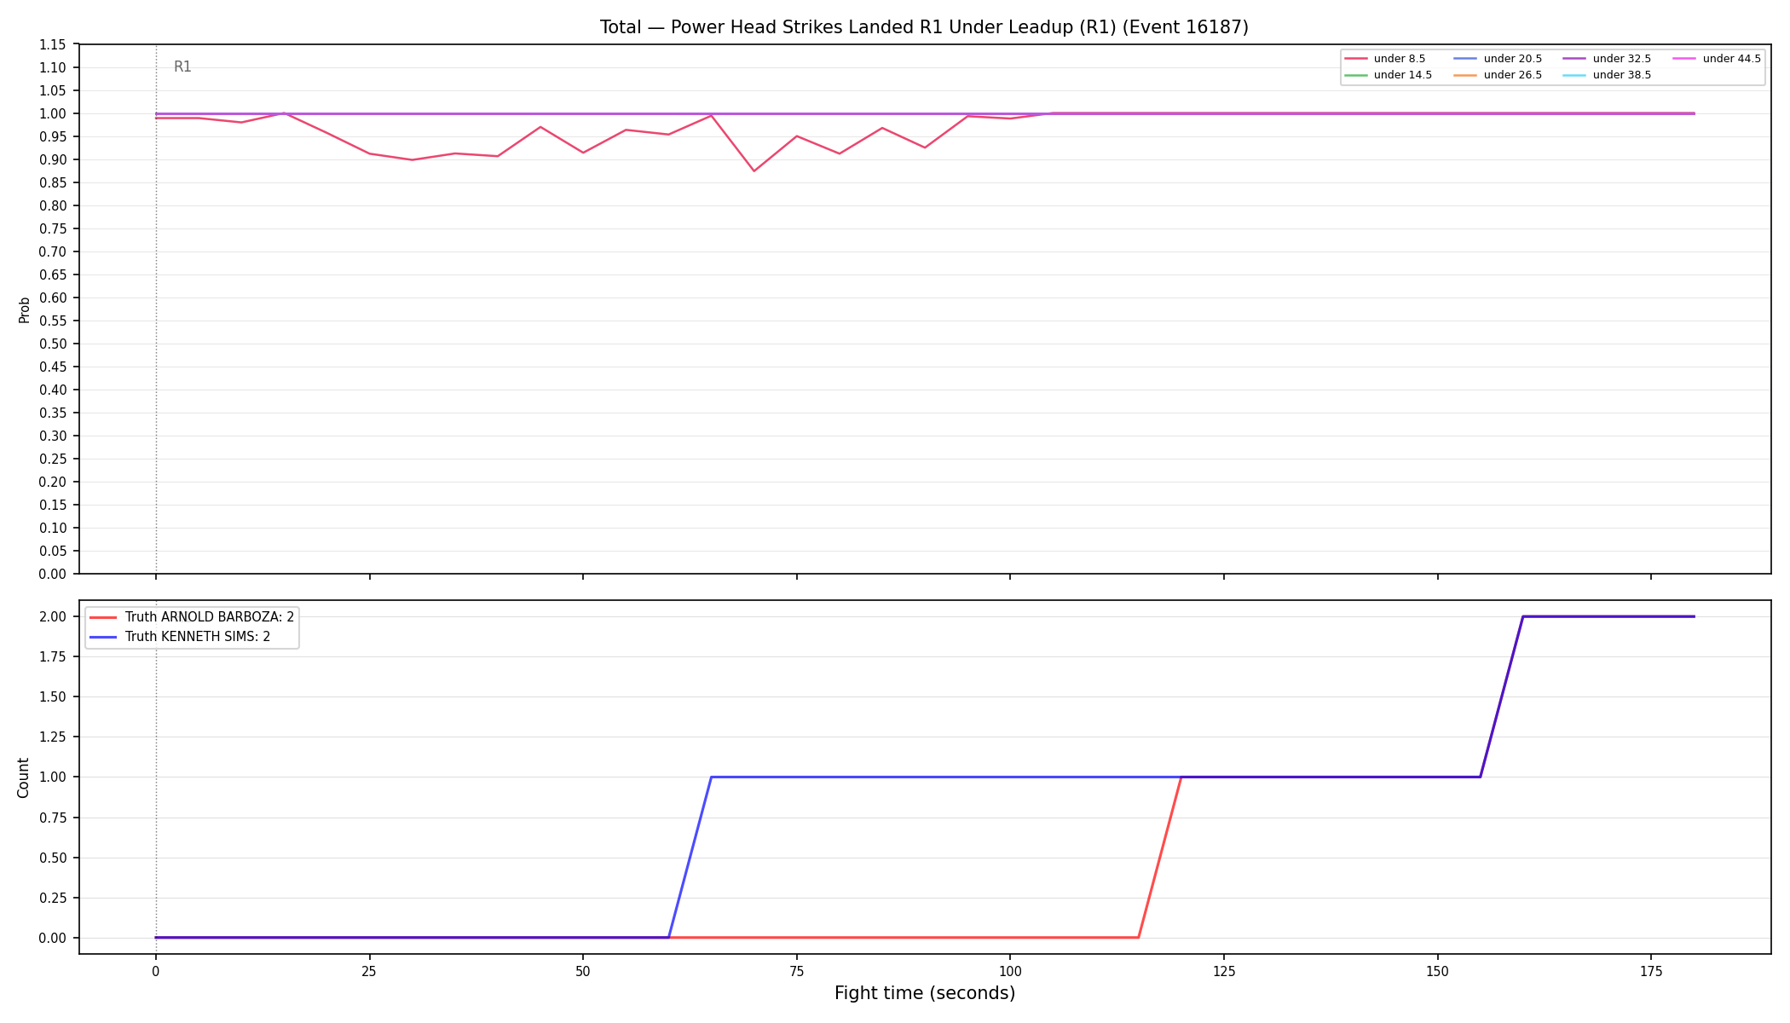Click the x-axis tick label '75'

coord(796,971)
